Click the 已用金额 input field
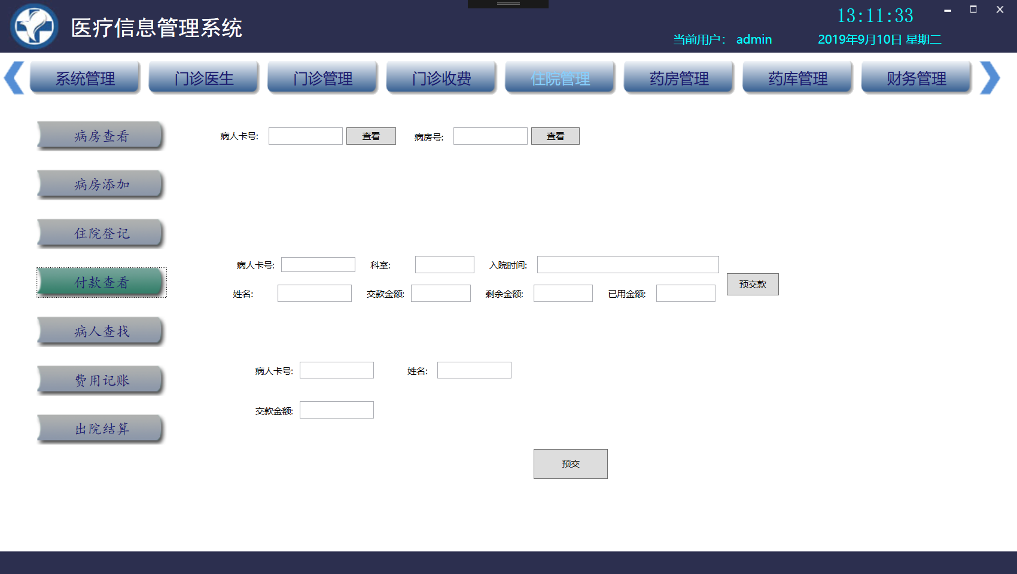 point(686,293)
